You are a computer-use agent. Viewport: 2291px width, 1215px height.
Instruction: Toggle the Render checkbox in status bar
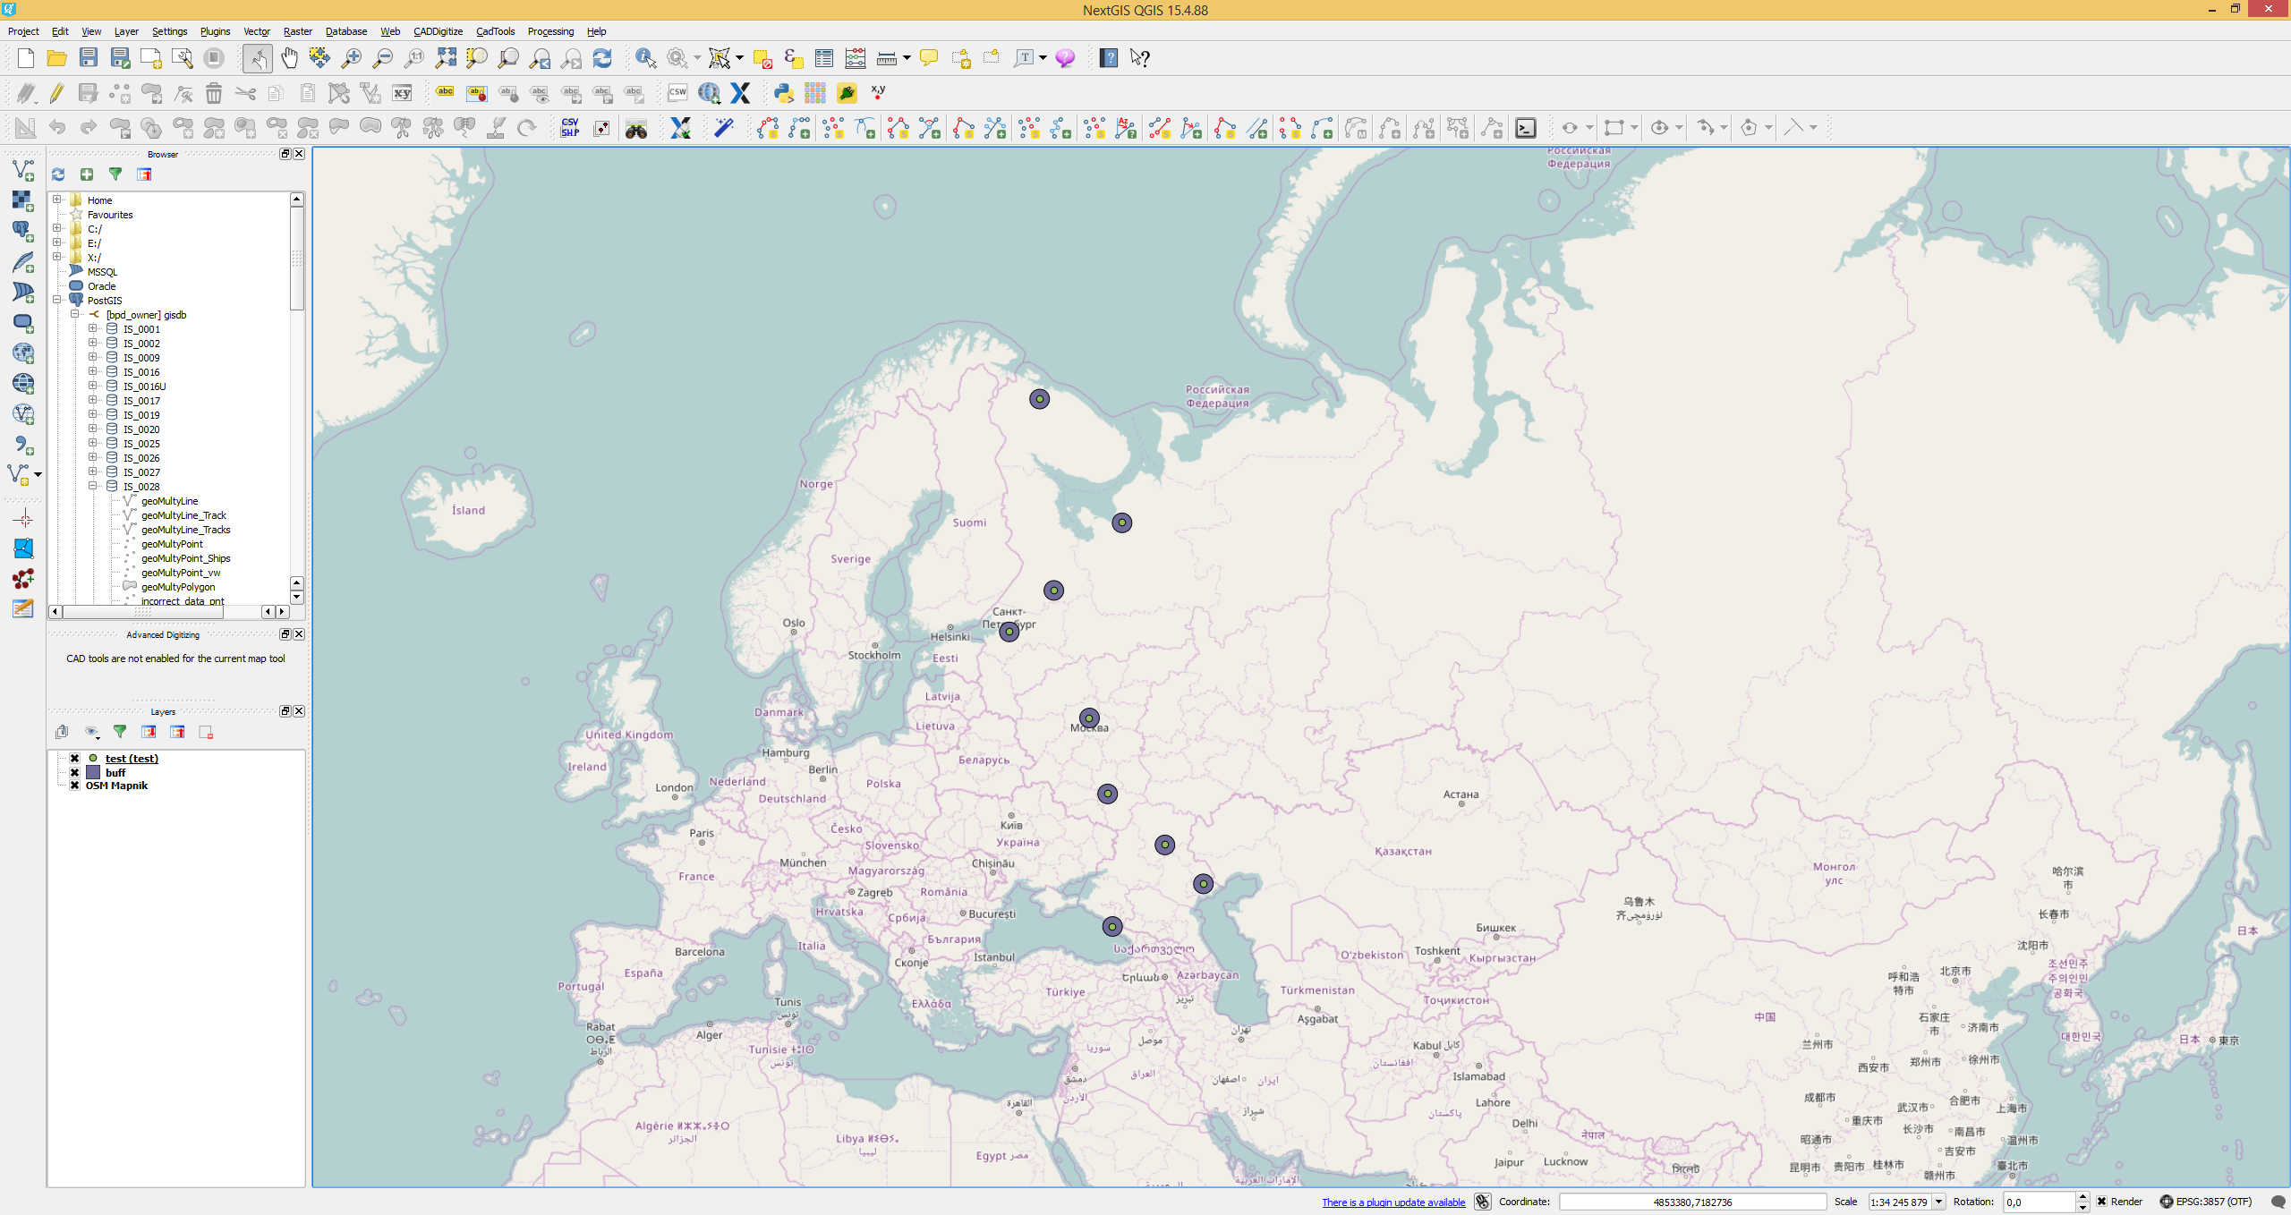(2101, 1202)
